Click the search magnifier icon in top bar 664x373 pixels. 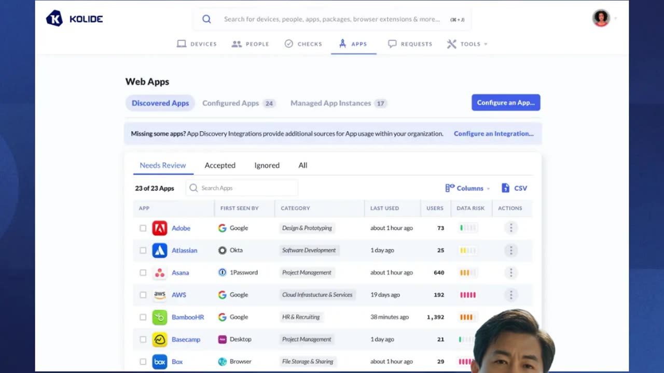[x=206, y=19]
